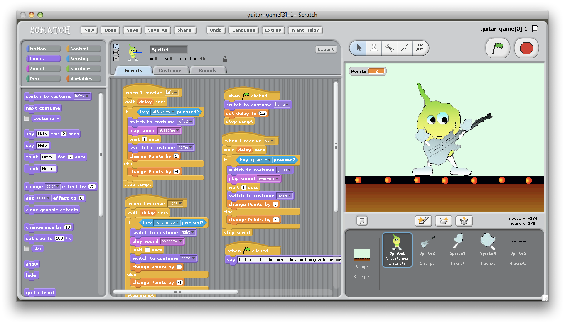The image size is (565, 324).
Task: Click the 1.3 value in 'set delay to'
Action: pos(263,113)
